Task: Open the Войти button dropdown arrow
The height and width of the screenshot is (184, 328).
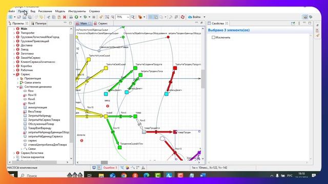Action: point(204,17)
